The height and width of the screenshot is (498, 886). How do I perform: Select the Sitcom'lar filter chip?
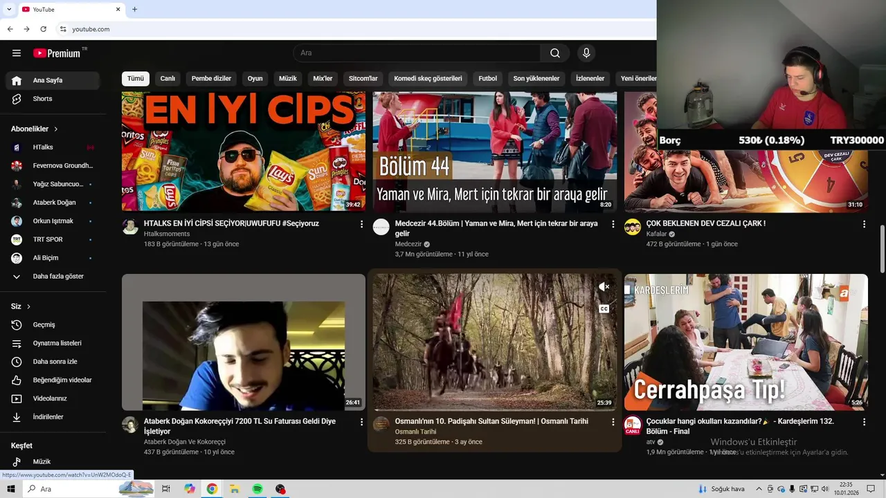pyautogui.click(x=363, y=79)
